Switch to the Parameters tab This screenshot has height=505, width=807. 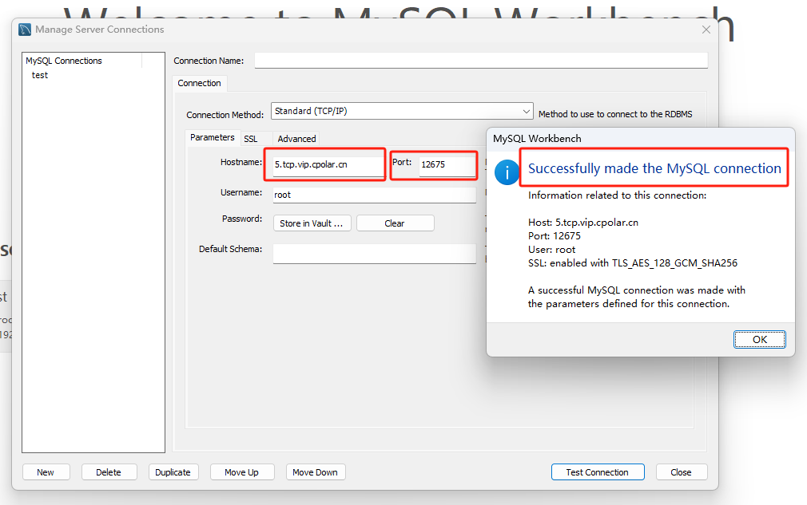tap(212, 138)
